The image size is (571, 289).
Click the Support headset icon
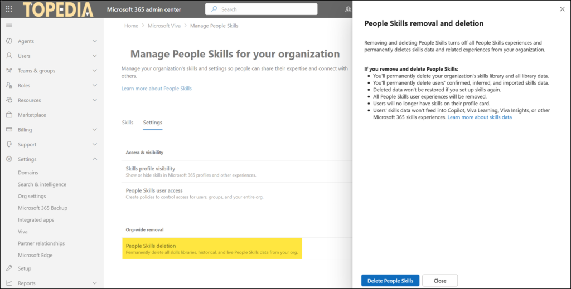pyautogui.click(x=9, y=144)
